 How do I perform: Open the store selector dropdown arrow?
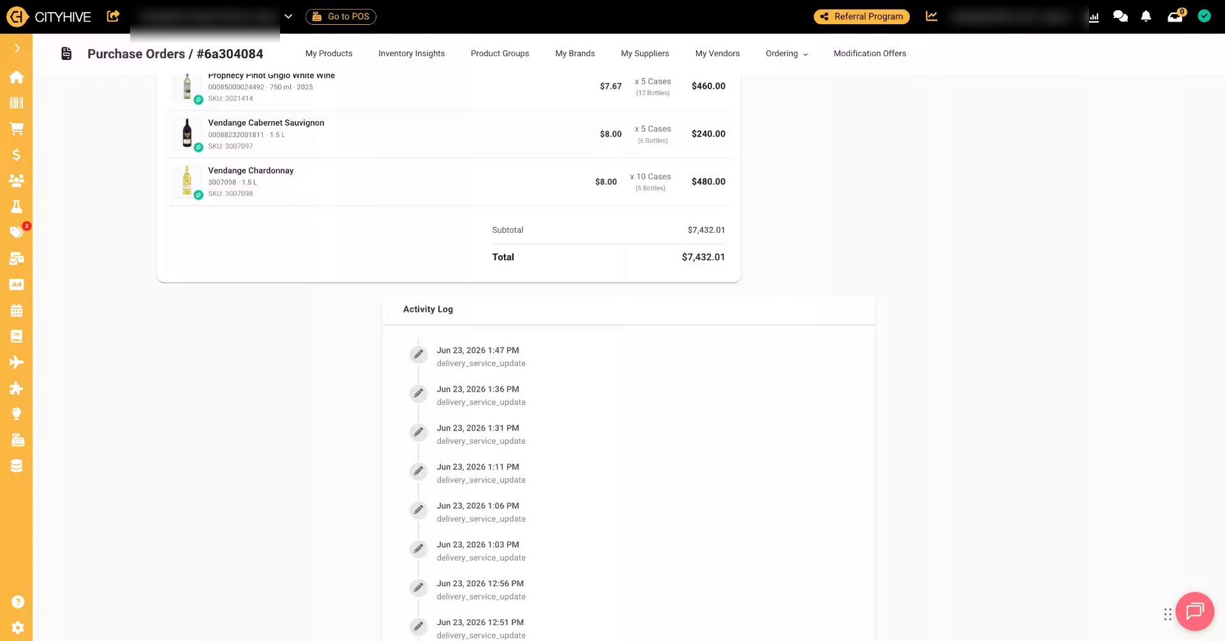[x=288, y=17]
